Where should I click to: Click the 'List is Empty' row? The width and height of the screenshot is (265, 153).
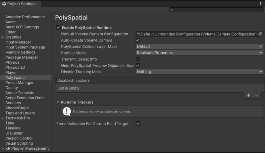tap(160, 88)
